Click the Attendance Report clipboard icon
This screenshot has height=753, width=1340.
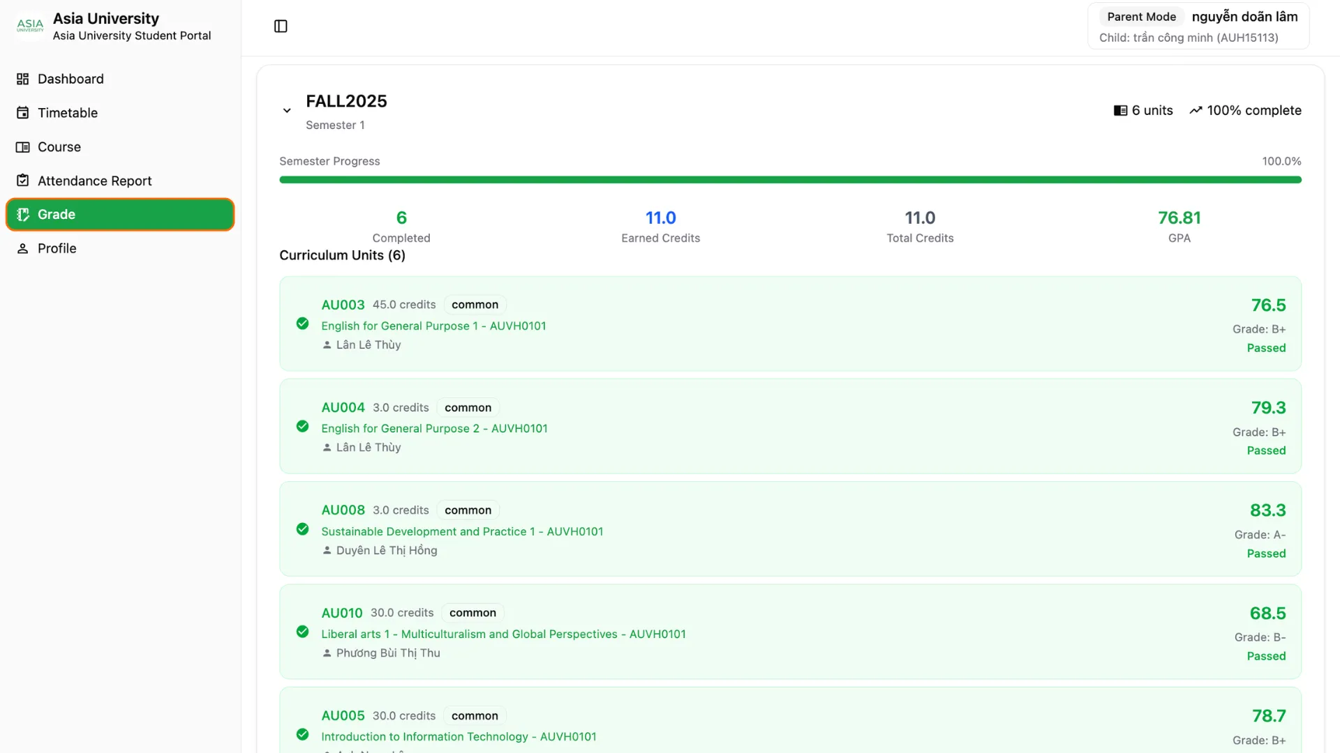tap(23, 181)
